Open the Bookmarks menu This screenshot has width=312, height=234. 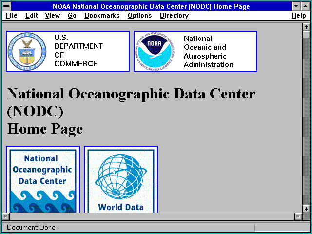(102, 16)
